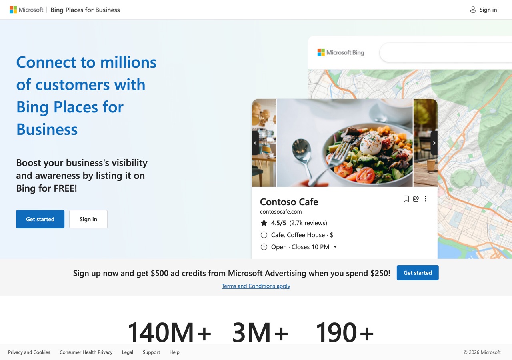This screenshot has height=360, width=512.
Task: Click the Microsoft Bing logo in preview
Action: [341, 52]
